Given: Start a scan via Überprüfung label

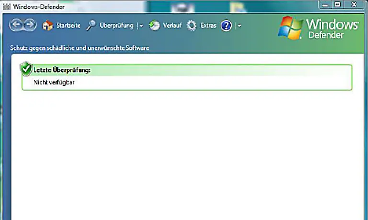Looking at the screenshot, I should click(116, 25).
